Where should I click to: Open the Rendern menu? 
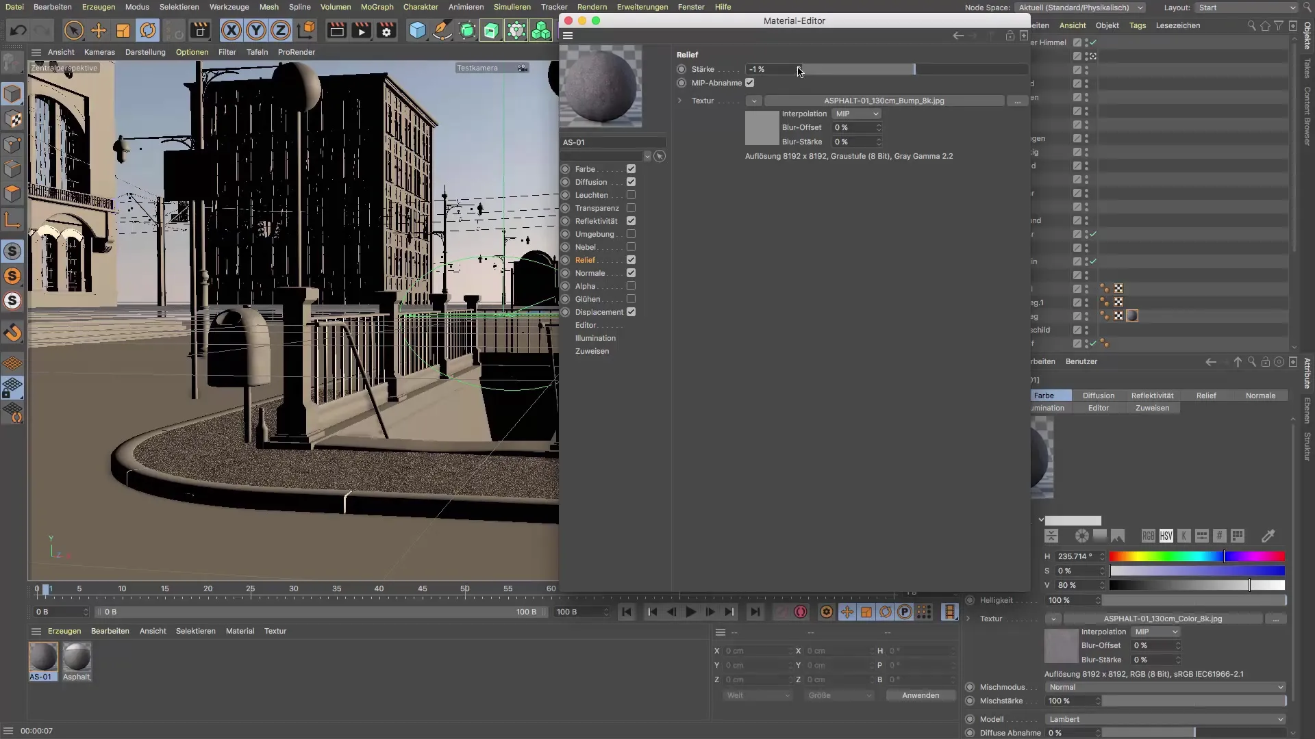[x=592, y=7]
